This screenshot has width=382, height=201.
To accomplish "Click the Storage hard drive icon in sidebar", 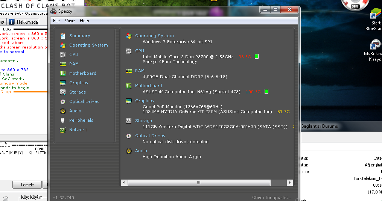I will coord(63,92).
